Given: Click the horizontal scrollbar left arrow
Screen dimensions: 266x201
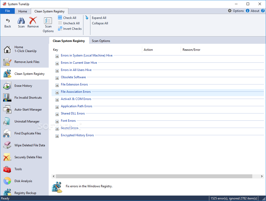Looking at the screenshot, I should (54, 176).
